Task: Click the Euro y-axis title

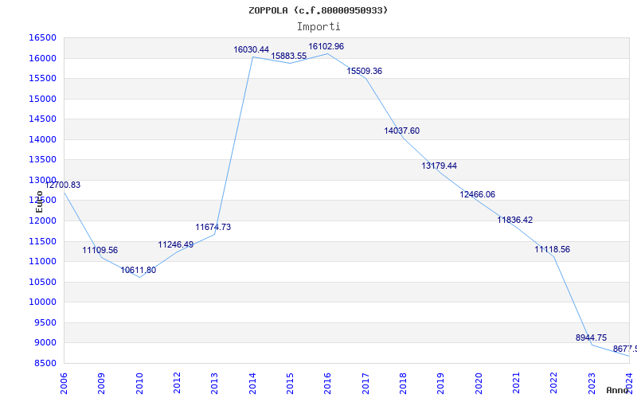Action: tap(39, 202)
